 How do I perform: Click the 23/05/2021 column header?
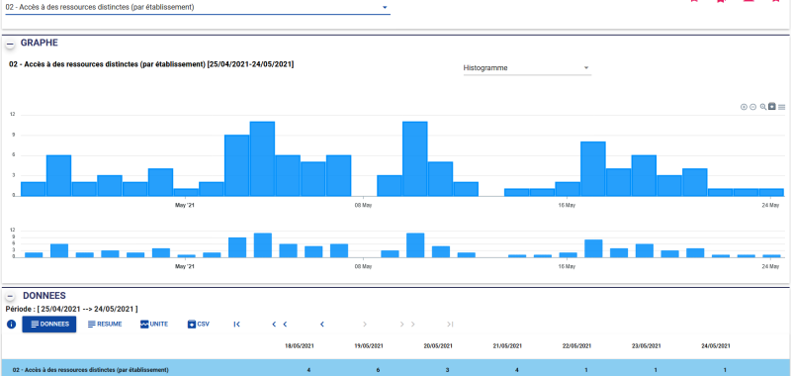[647, 346]
